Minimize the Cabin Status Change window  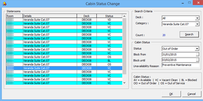183,3
